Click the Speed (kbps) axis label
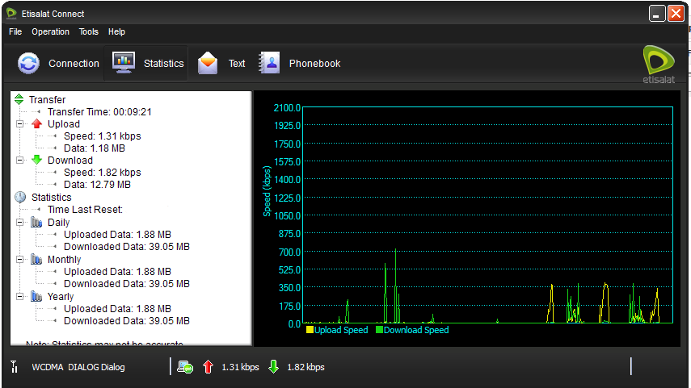The image size is (691, 388). 267,191
